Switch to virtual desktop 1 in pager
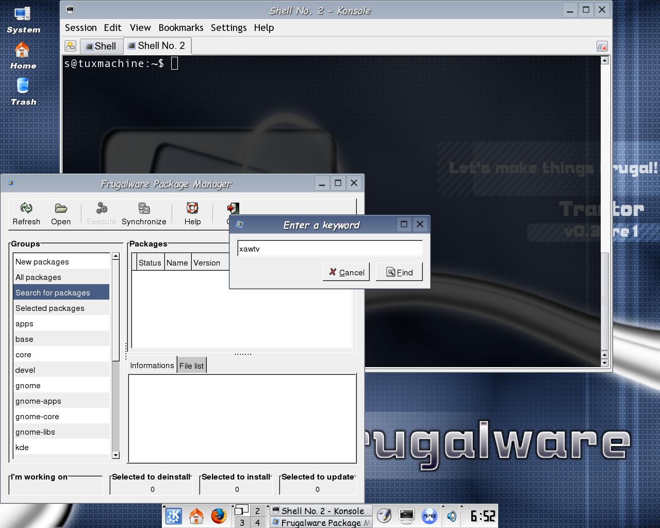This screenshot has height=528, width=660. pos(242,511)
